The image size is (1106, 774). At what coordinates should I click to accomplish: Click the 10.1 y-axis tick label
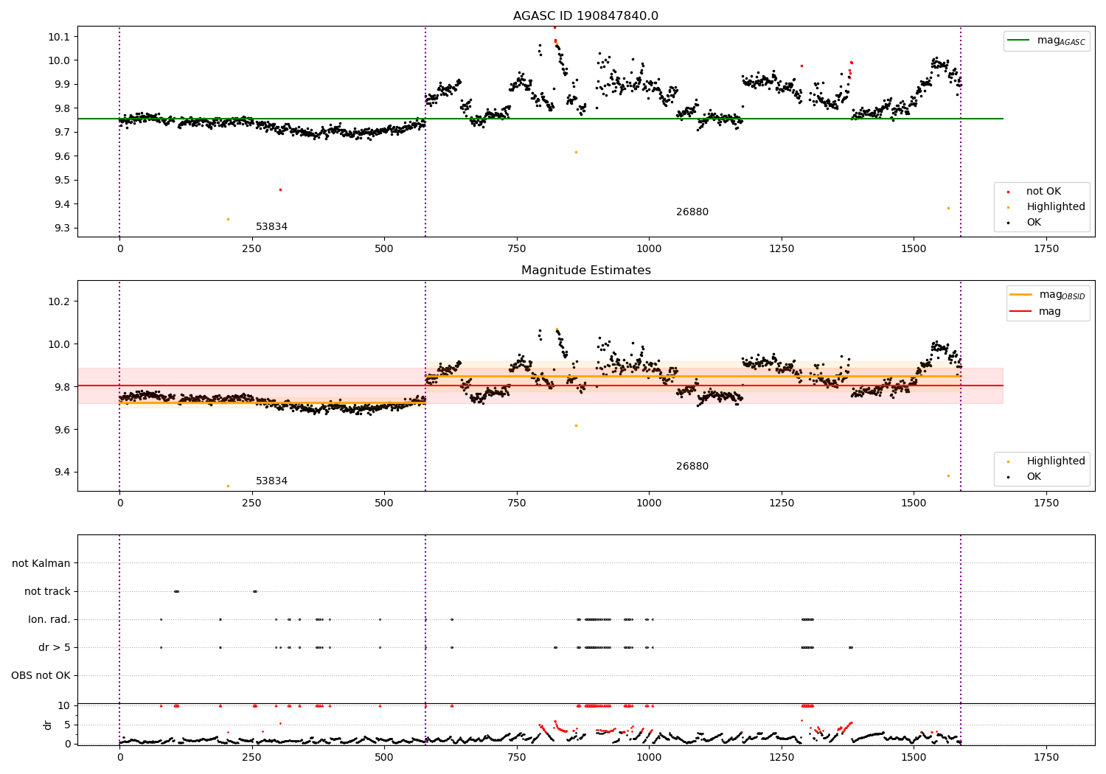59,37
